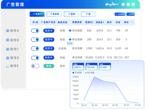Click conversions value 307
The image size is (149, 110).
(x=127, y=57)
